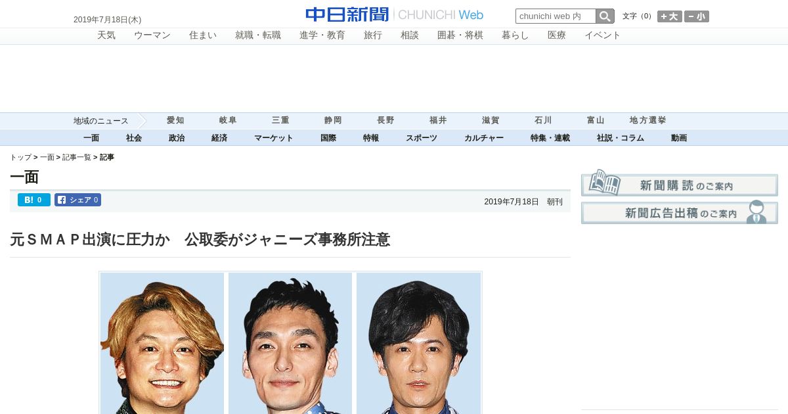Click the Chunichi Shimbun logo
Screen dimensions: 788x414
[394, 14]
